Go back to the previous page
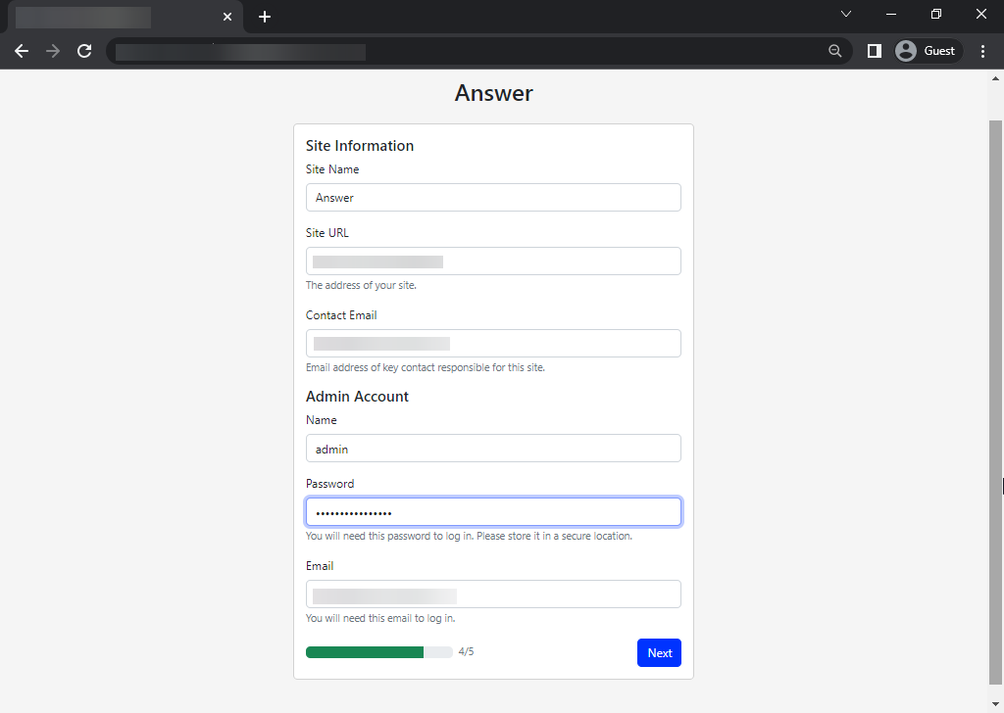This screenshot has height=713, width=1004. click(22, 51)
